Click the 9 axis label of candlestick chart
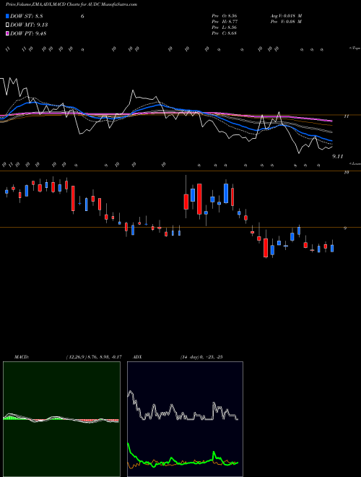 tap(345, 228)
